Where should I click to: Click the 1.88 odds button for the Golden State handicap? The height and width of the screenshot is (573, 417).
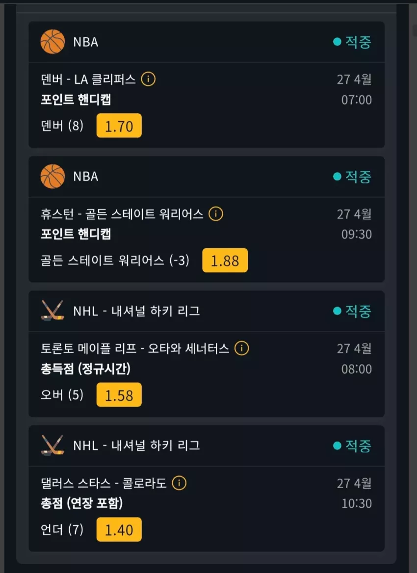tap(225, 260)
